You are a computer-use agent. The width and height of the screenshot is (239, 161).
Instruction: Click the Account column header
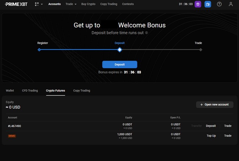click(x=12, y=118)
